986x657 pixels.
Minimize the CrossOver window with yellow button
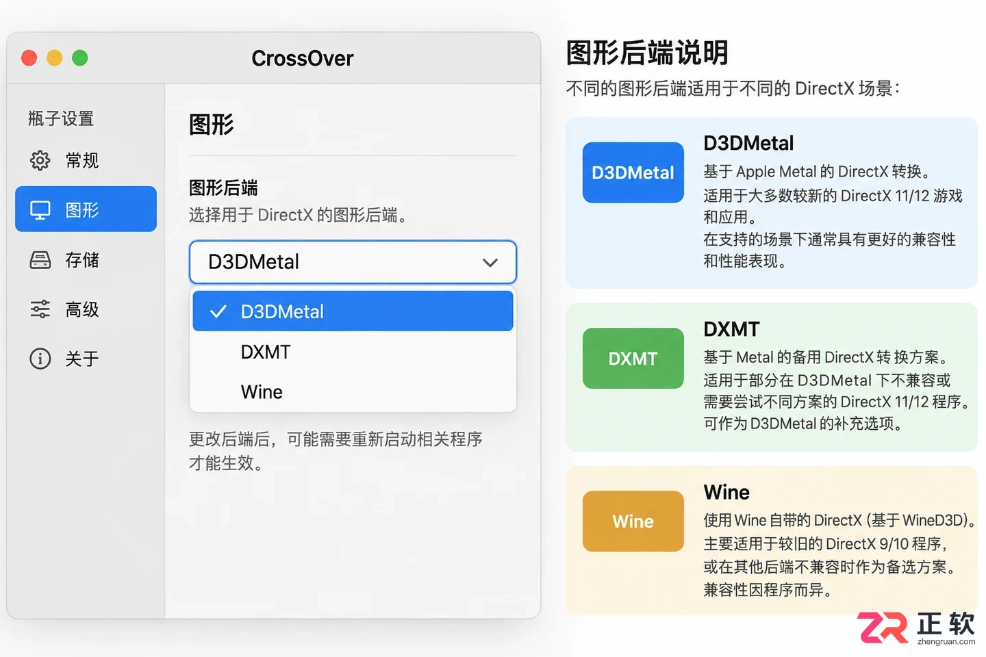pos(54,58)
